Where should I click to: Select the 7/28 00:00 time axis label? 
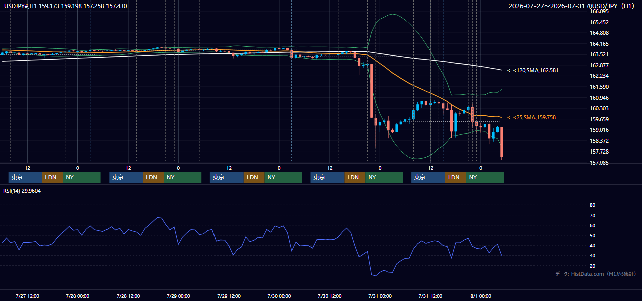(78, 296)
